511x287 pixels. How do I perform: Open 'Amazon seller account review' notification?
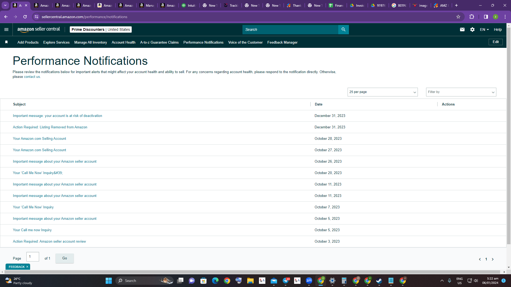[50, 242]
